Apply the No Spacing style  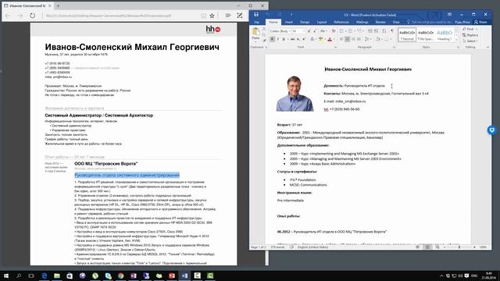(426, 34)
